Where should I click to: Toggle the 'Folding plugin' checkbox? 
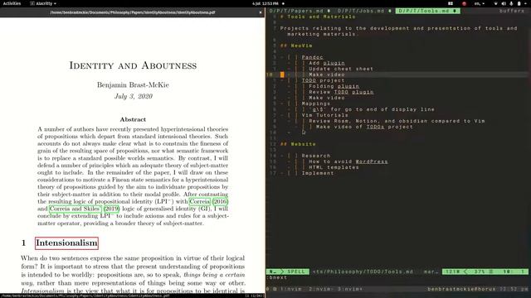pos(300,86)
